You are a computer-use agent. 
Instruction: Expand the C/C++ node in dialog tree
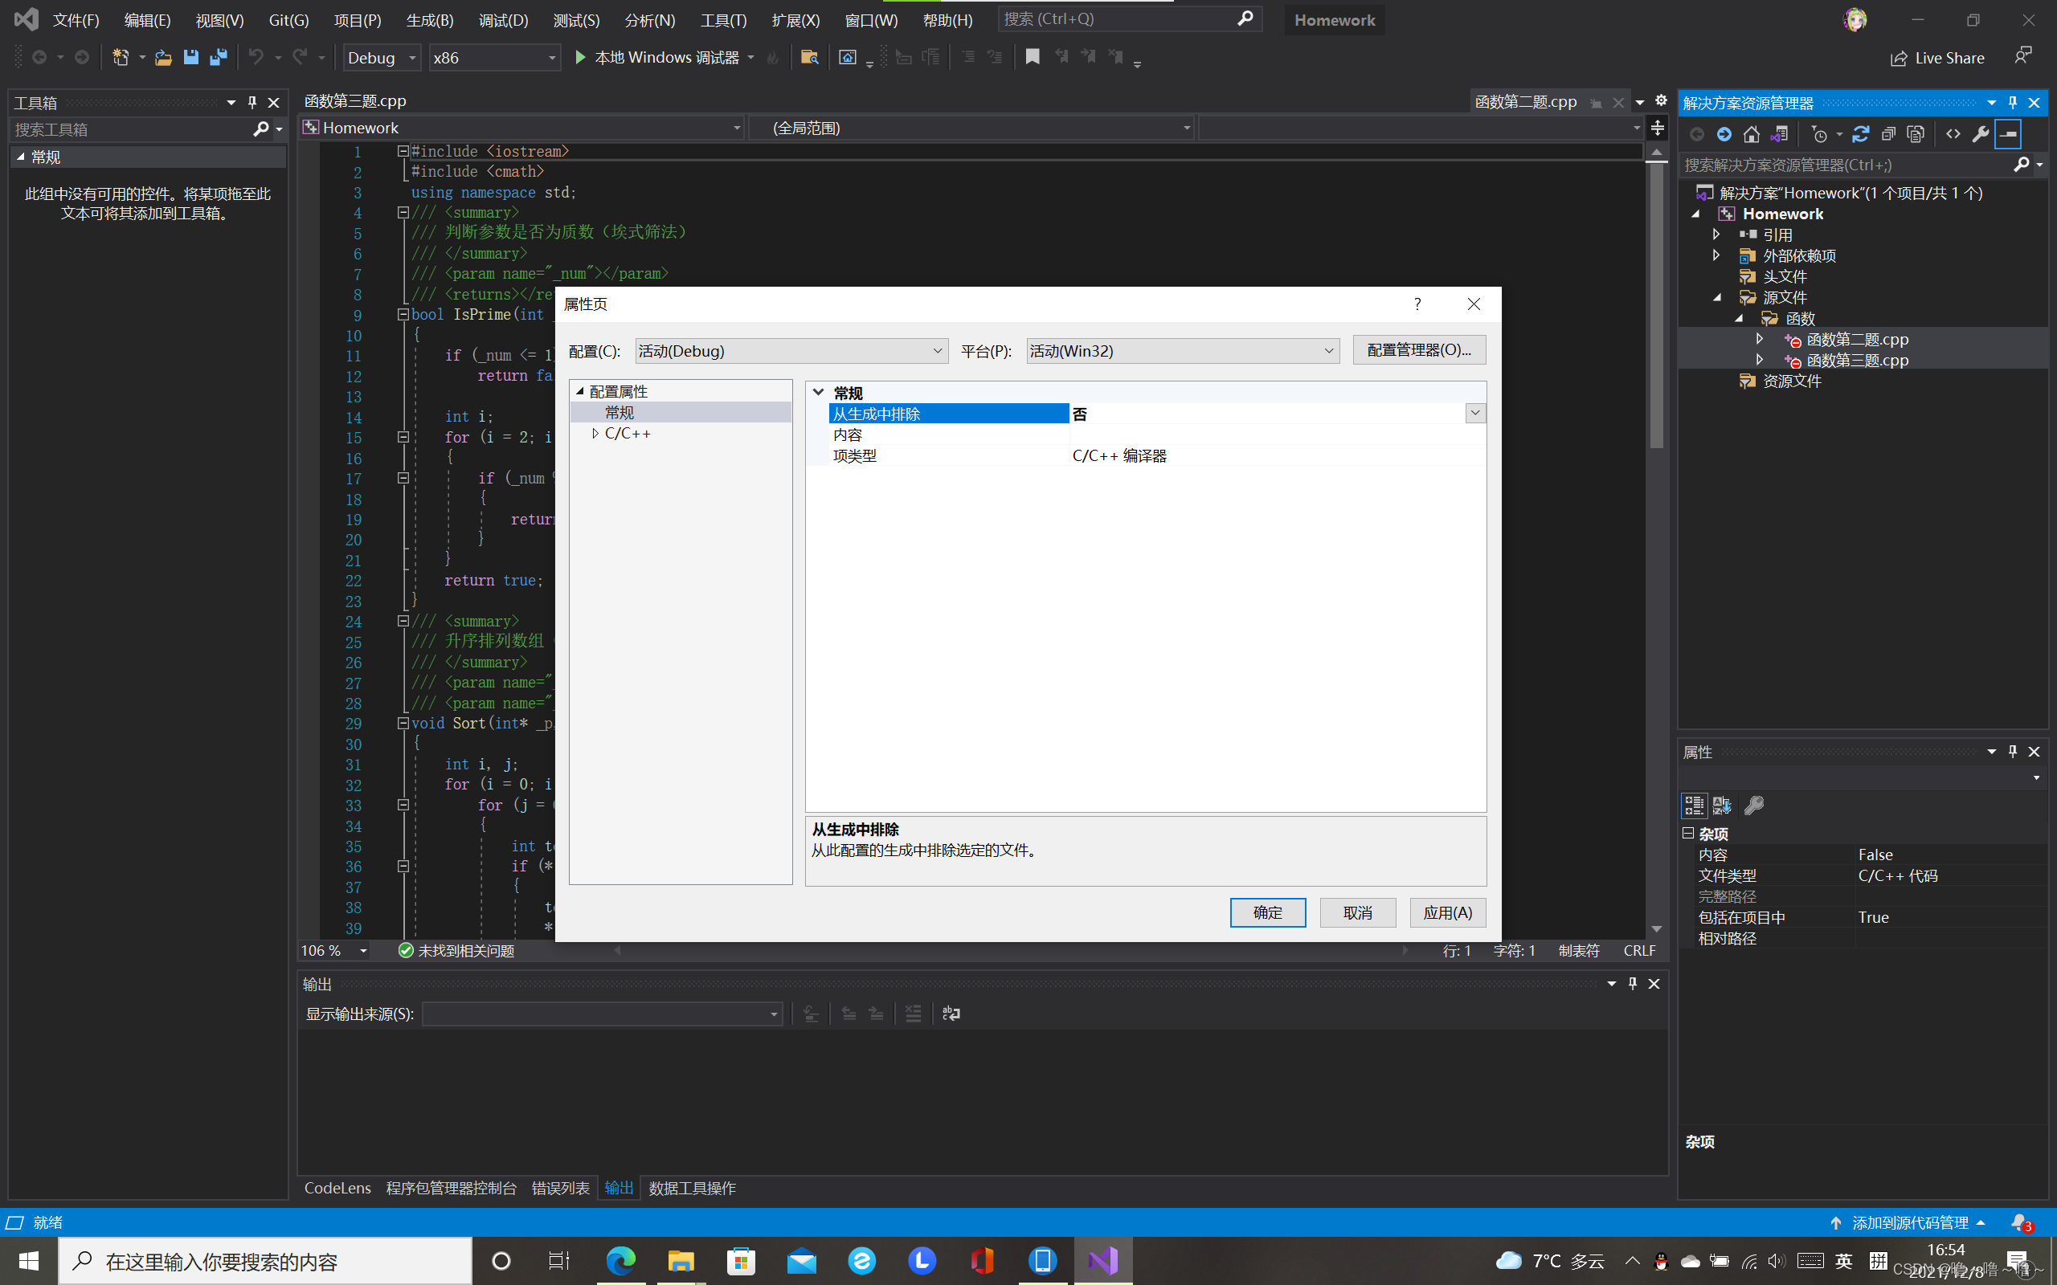pos(595,434)
